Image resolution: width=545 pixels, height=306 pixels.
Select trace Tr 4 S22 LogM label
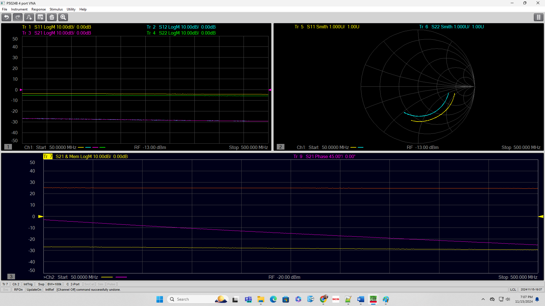tap(181, 33)
